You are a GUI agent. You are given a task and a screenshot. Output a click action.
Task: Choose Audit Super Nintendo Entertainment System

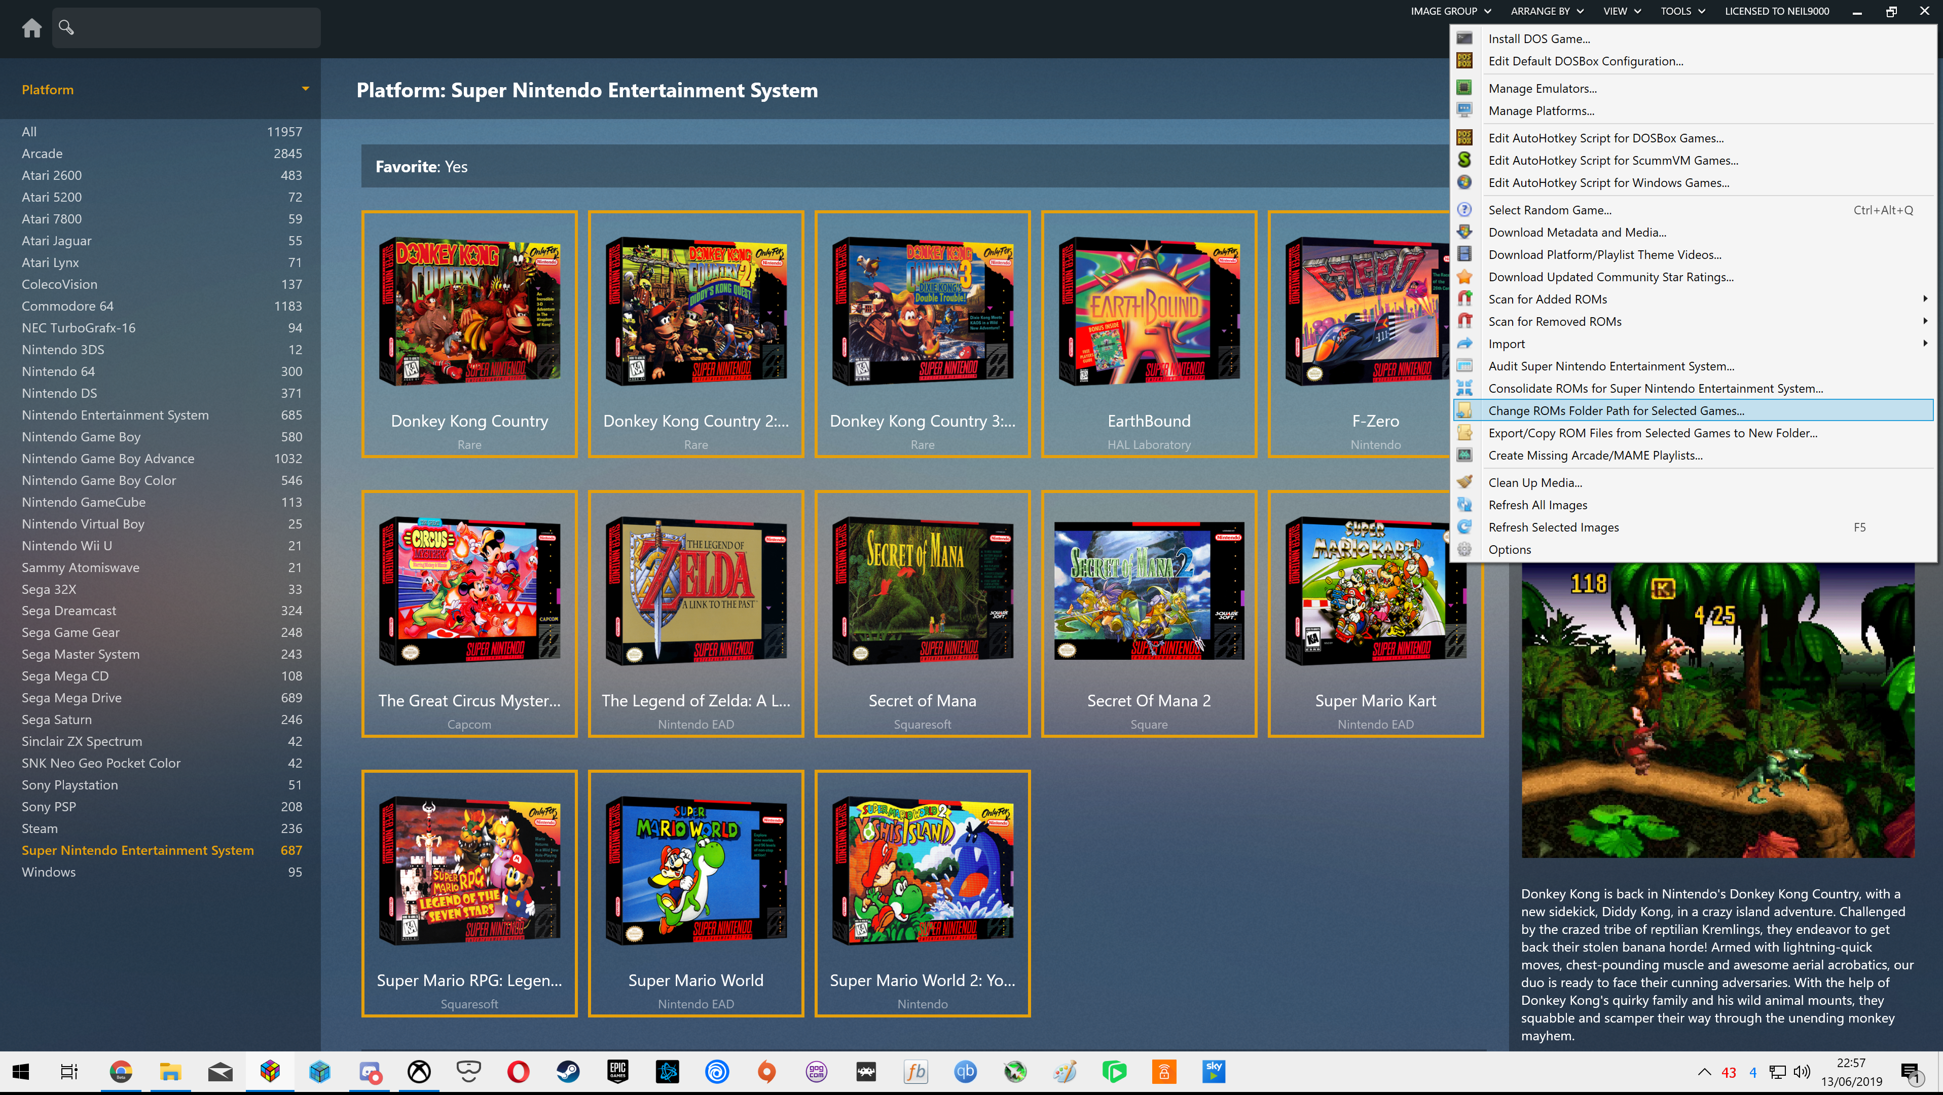pos(1694,366)
